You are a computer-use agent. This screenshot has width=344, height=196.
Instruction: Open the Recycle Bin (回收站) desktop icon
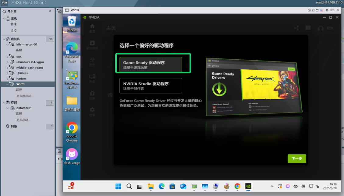(x=72, y=24)
